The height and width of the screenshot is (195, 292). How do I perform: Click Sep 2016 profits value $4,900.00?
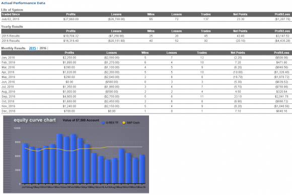pyautogui.click(x=69, y=96)
